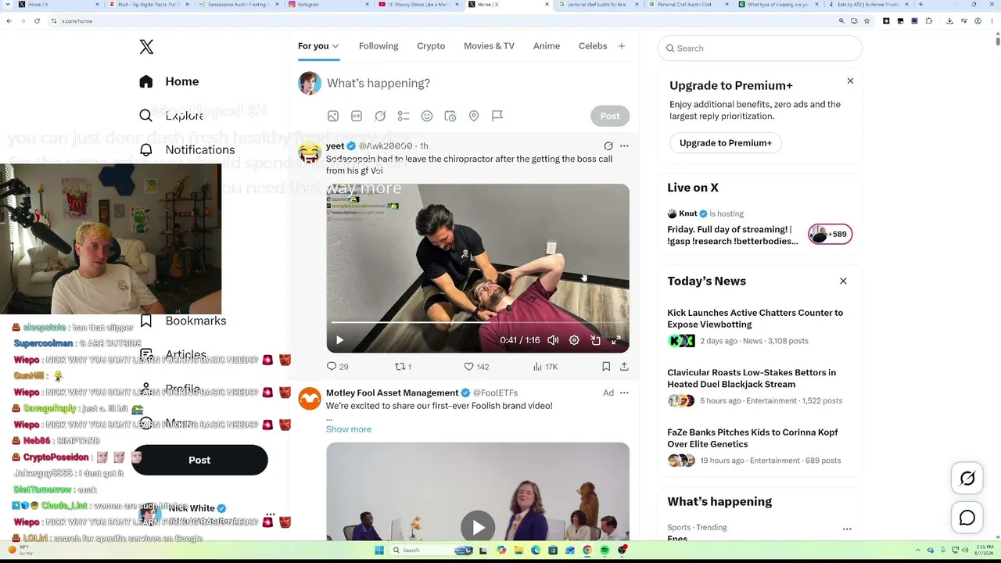Screen dimensions: 1001x563
Task: Open view stats showing 17K on yeet's post
Action: tap(545, 366)
